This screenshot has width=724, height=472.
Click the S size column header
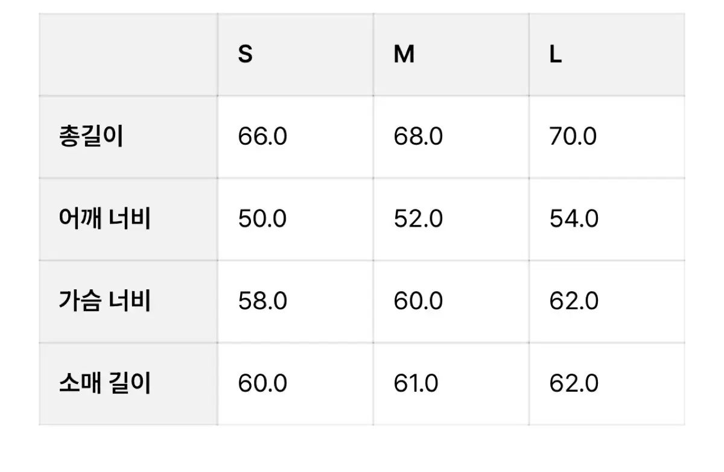point(246,55)
